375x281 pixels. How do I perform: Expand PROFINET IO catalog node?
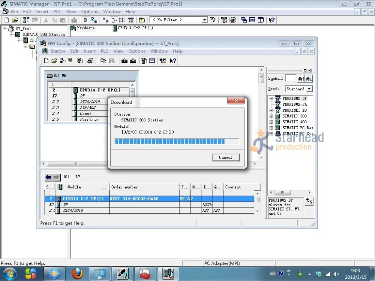tap(271, 110)
